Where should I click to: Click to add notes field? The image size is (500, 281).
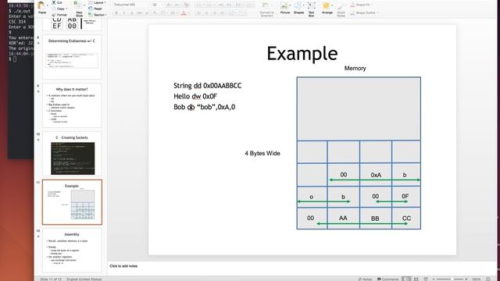(123, 266)
